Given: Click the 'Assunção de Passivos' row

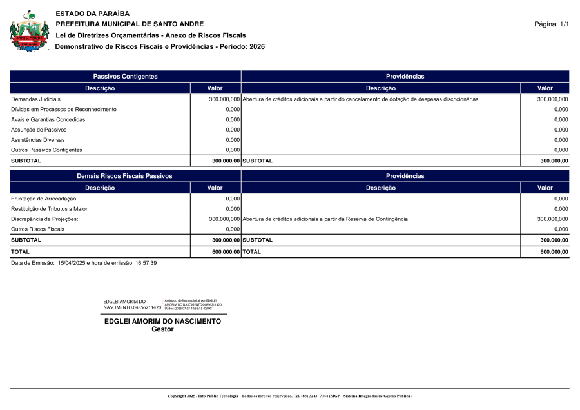Looking at the screenshot, I should tap(39, 130).
